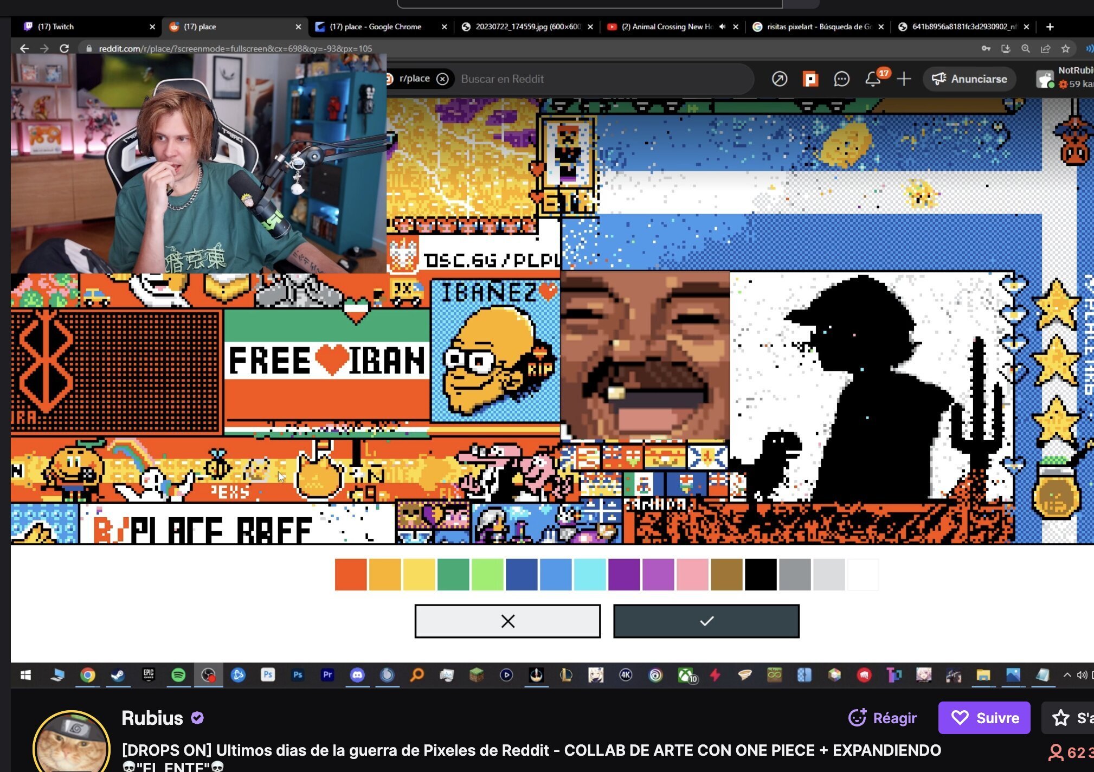Select the white color swatch
Screen dimensions: 1094x772
(863, 575)
